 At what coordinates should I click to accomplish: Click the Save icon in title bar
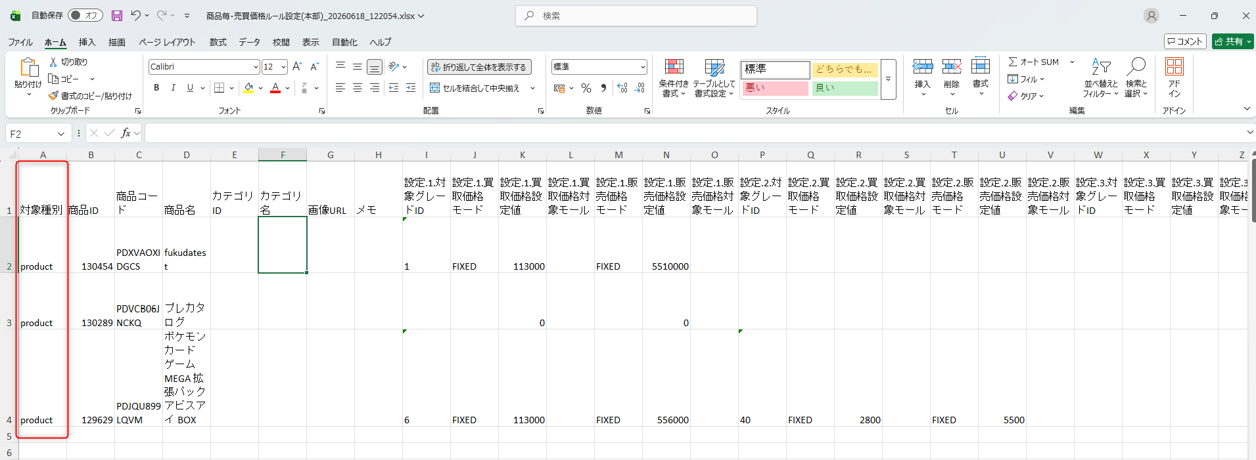[x=117, y=16]
